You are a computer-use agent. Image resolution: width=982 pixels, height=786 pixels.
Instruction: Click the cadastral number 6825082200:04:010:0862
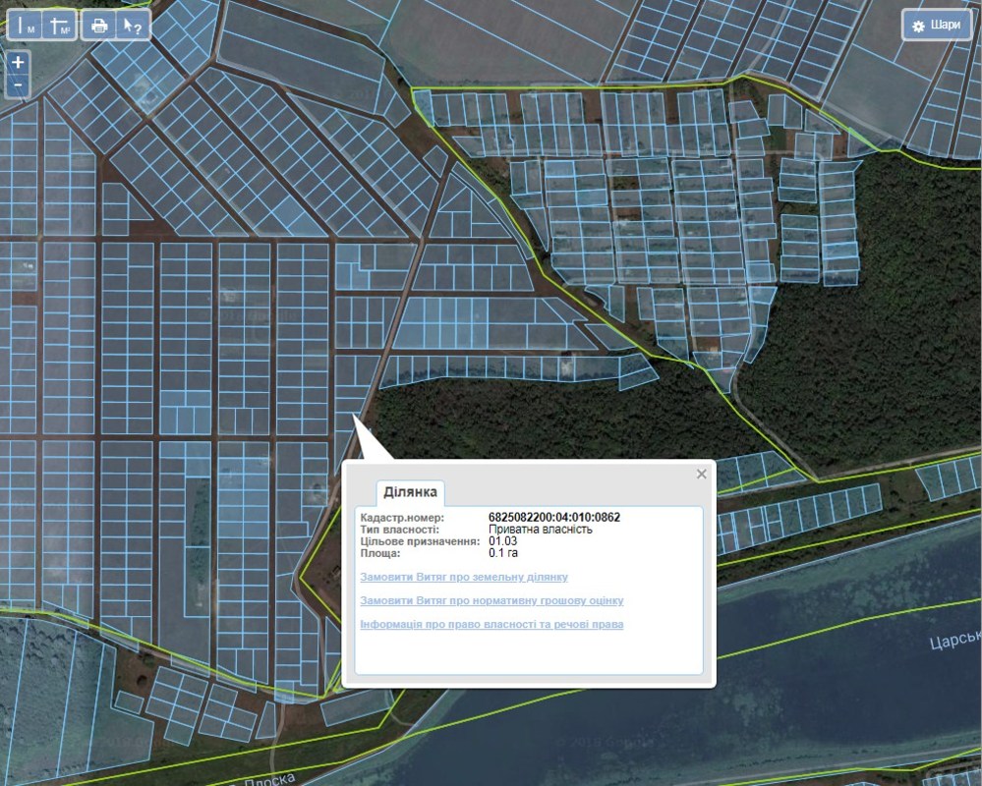554,517
